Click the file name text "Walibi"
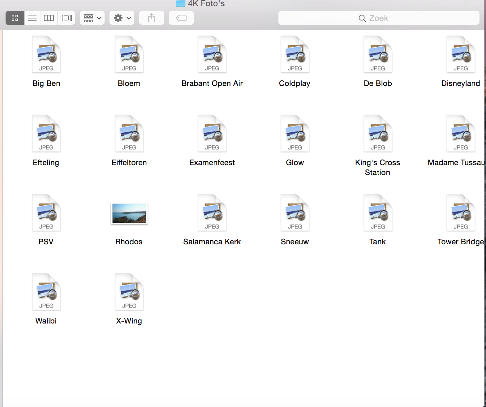This screenshot has height=407, width=486. point(46,321)
